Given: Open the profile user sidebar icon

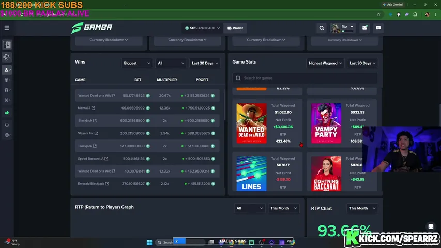Looking at the screenshot, I should coord(7,70).
